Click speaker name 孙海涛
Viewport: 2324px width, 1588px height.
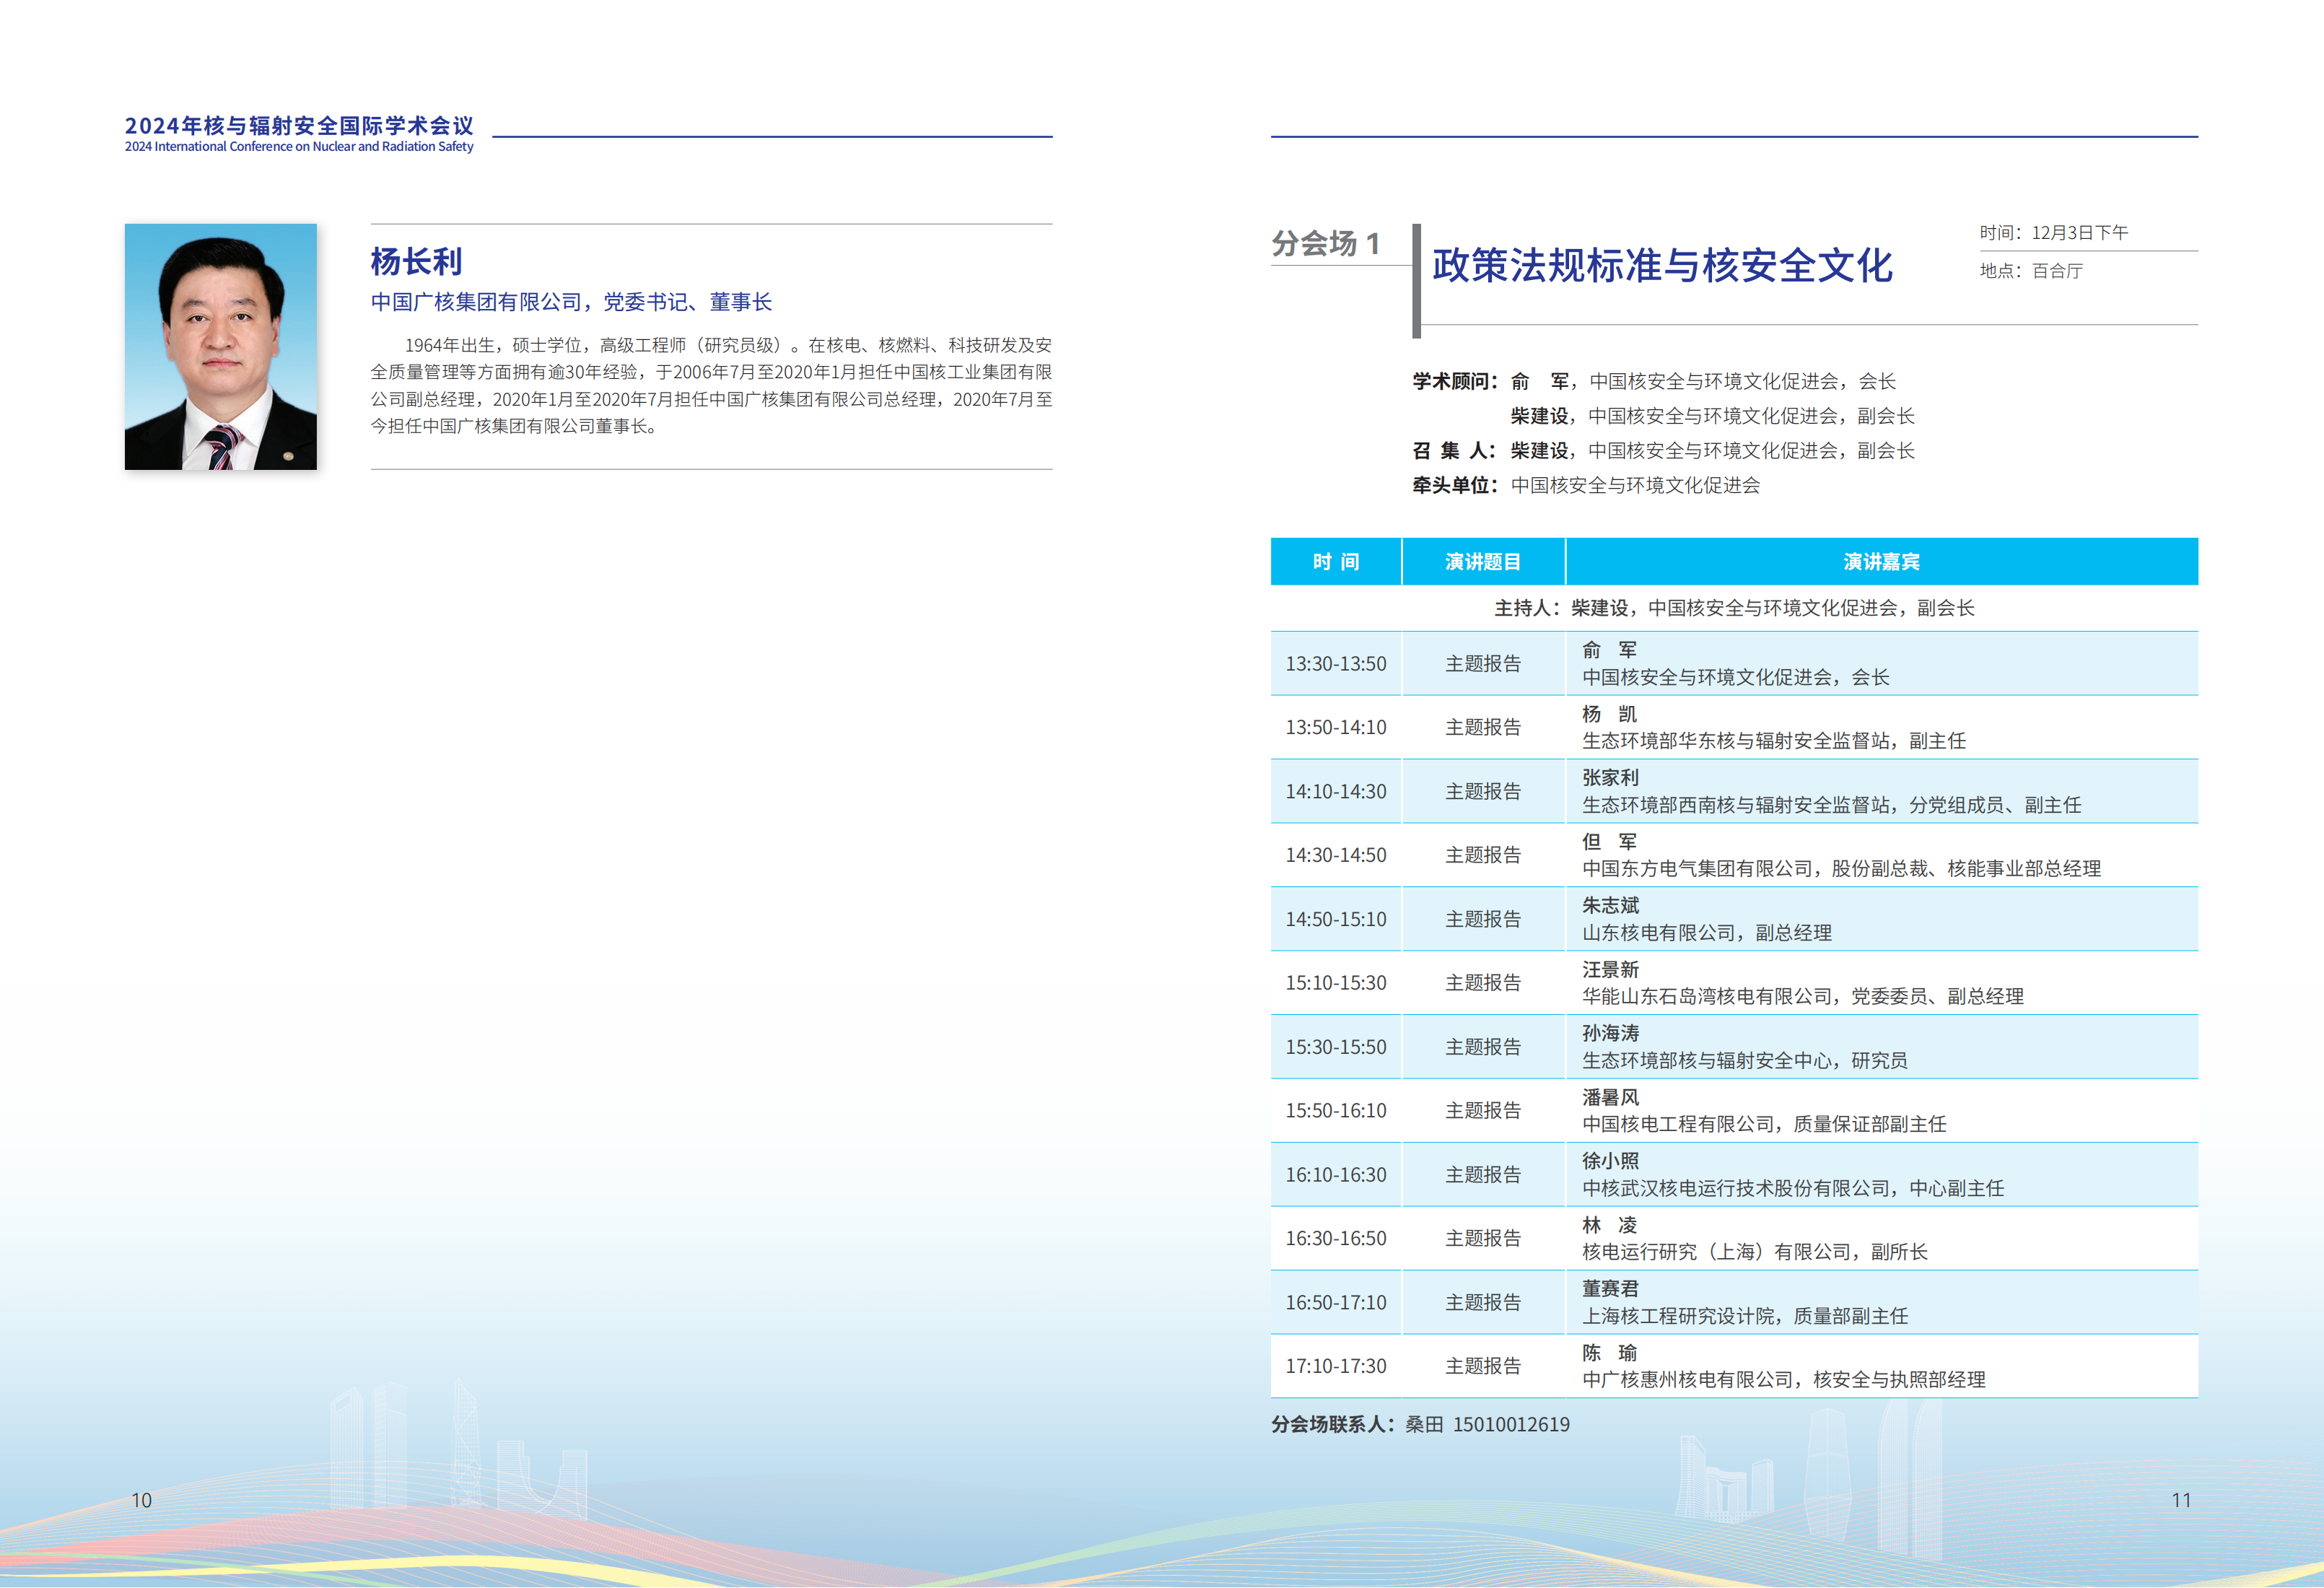coord(1610,1033)
